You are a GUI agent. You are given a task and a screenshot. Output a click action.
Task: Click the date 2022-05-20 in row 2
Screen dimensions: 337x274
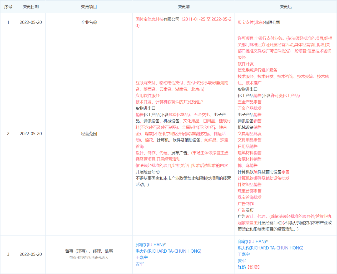pos(31,134)
